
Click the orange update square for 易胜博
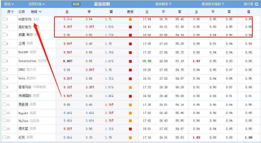pos(130,105)
